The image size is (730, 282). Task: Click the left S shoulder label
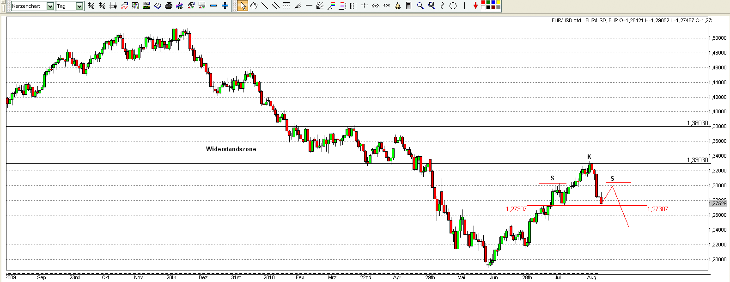point(552,178)
